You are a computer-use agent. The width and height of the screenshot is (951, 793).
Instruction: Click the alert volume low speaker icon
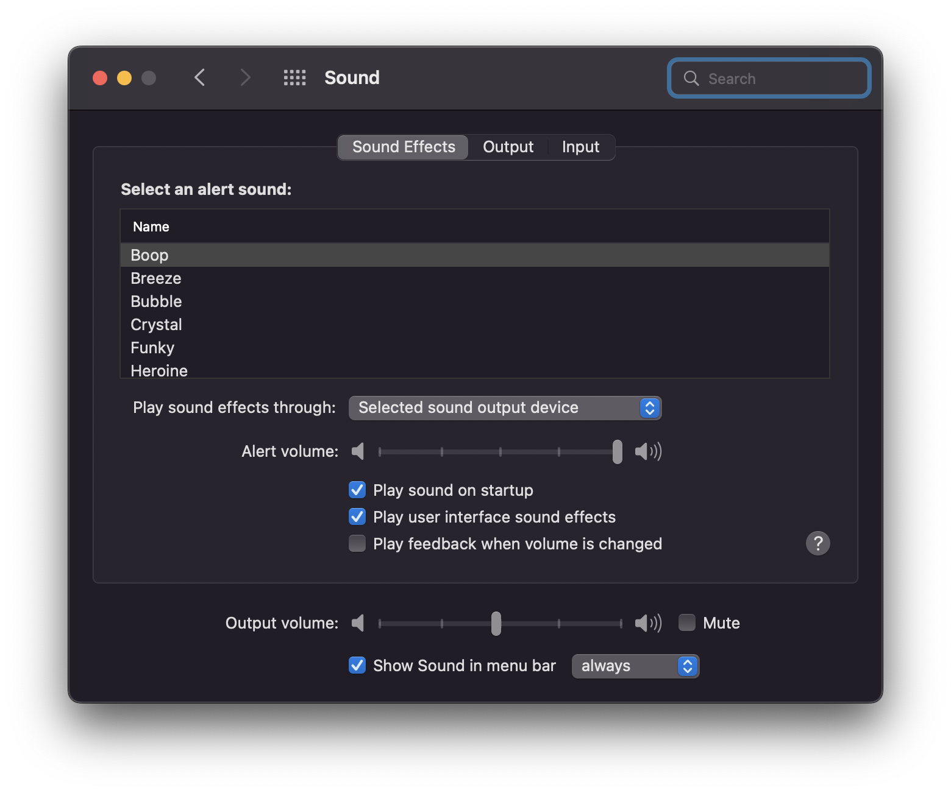358,451
